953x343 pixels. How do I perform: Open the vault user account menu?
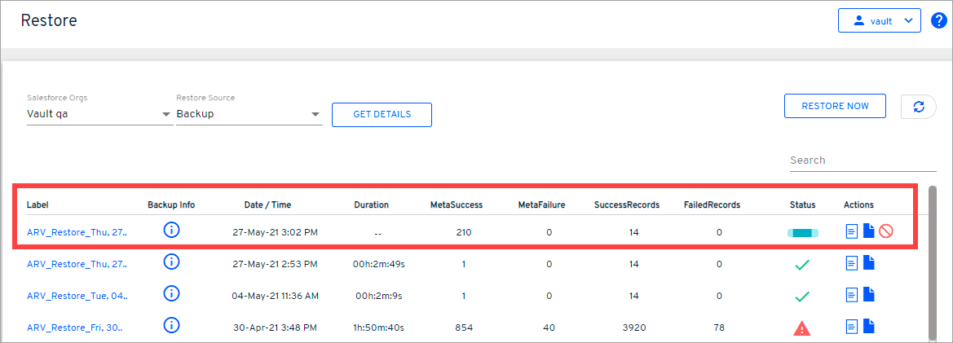(879, 21)
